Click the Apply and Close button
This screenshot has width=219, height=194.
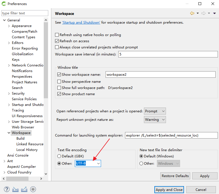[x=169, y=190]
